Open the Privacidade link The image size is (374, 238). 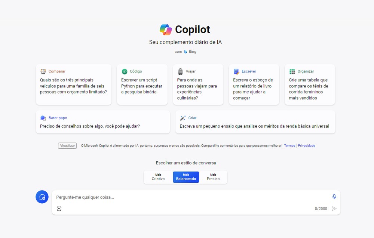pyautogui.click(x=306, y=146)
